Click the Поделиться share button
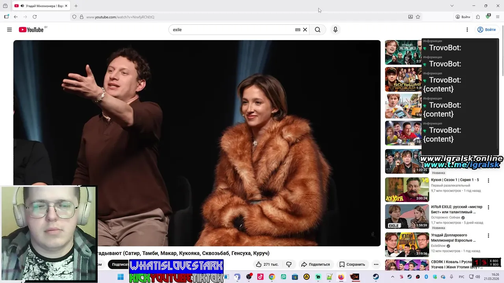The image size is (504, 283). pyautogui.click(x=315, y=265)
